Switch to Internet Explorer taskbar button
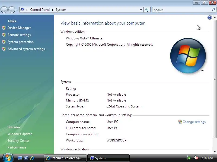Screen dimensions: 217x162 [x=65, y=158]
